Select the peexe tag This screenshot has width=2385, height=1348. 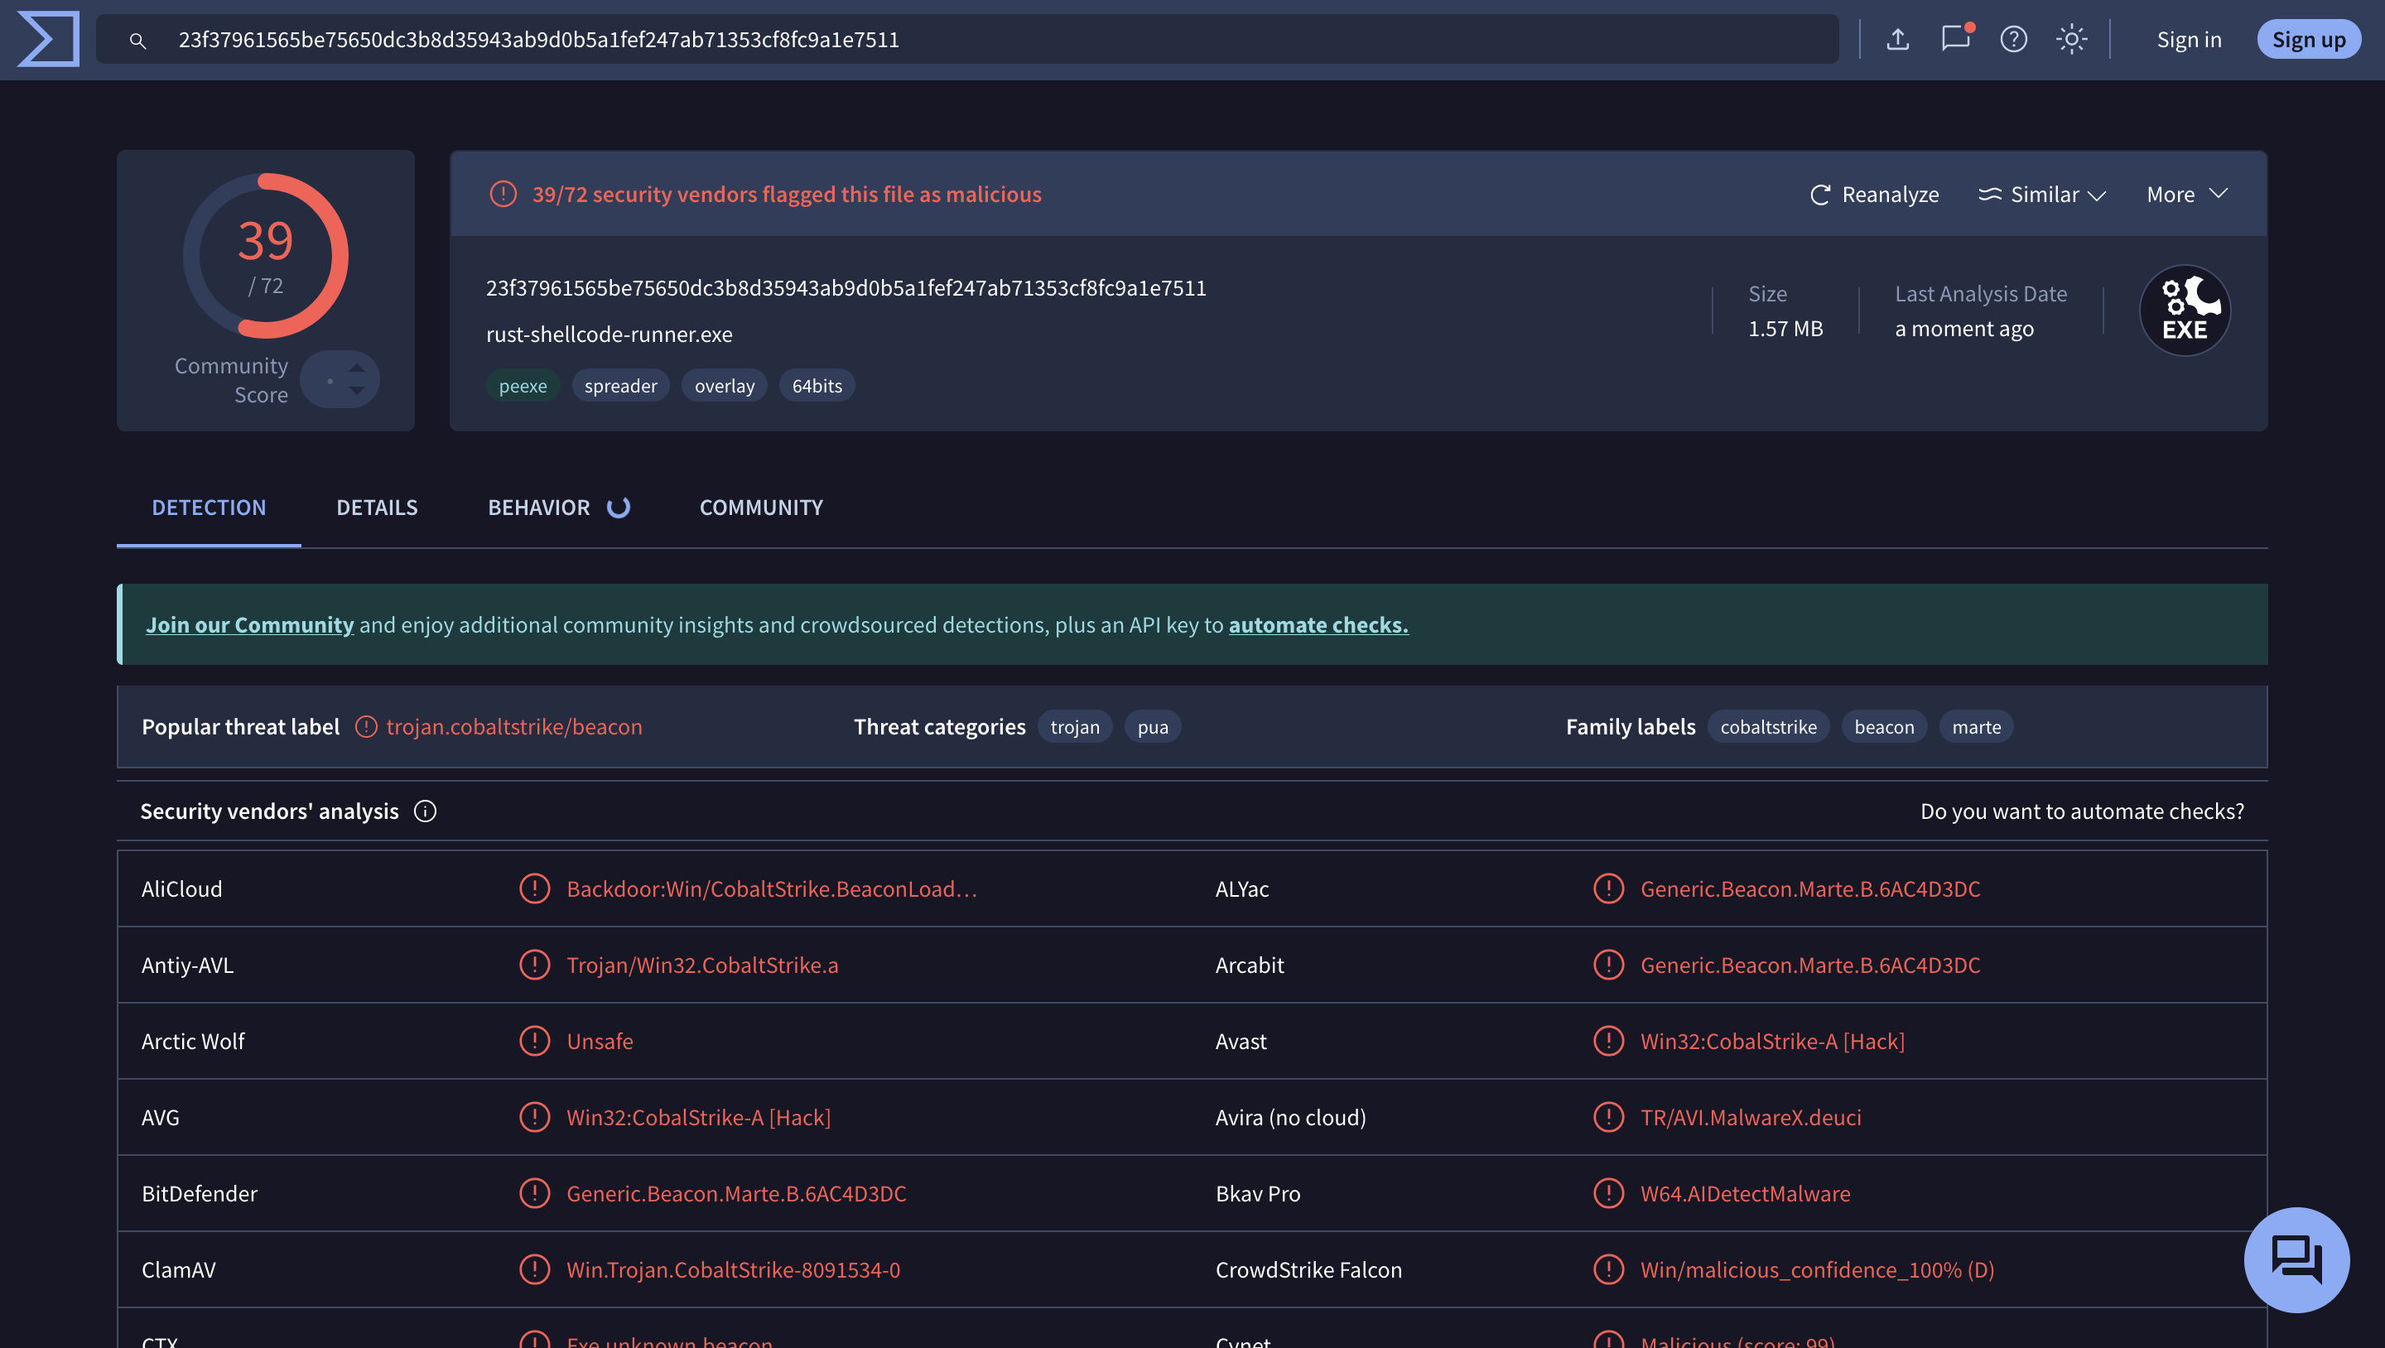point(523,386)
